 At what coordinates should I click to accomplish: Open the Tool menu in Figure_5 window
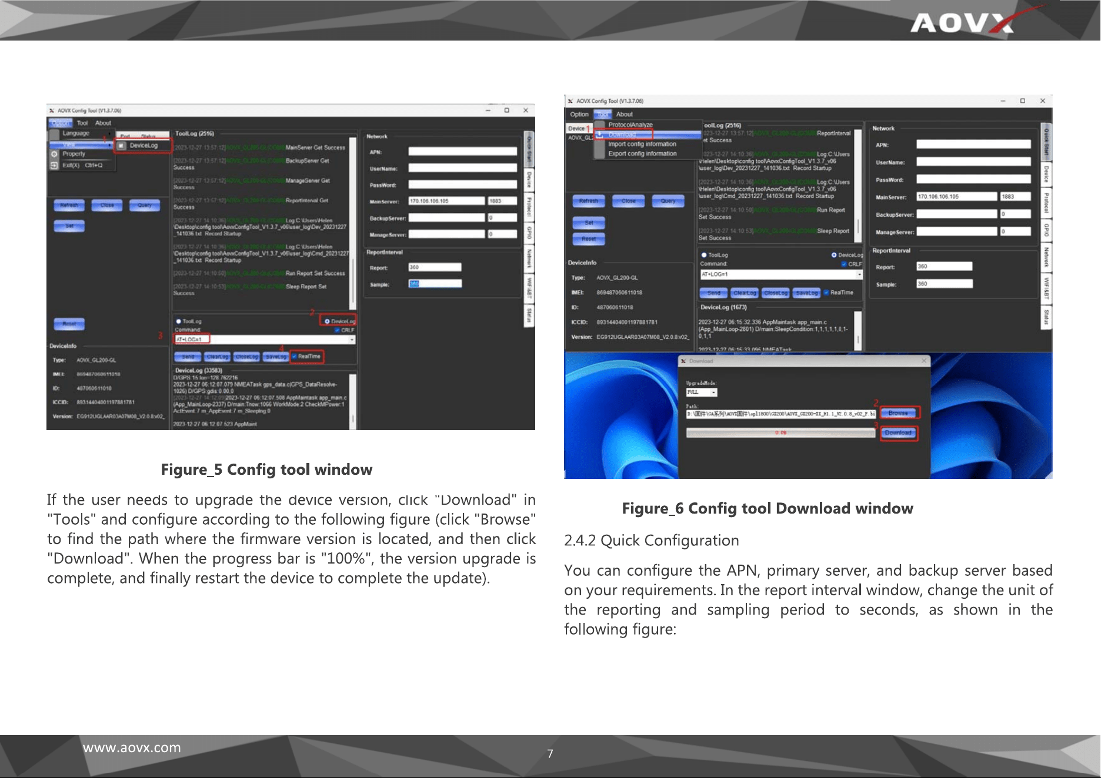[x=82, y=123]
